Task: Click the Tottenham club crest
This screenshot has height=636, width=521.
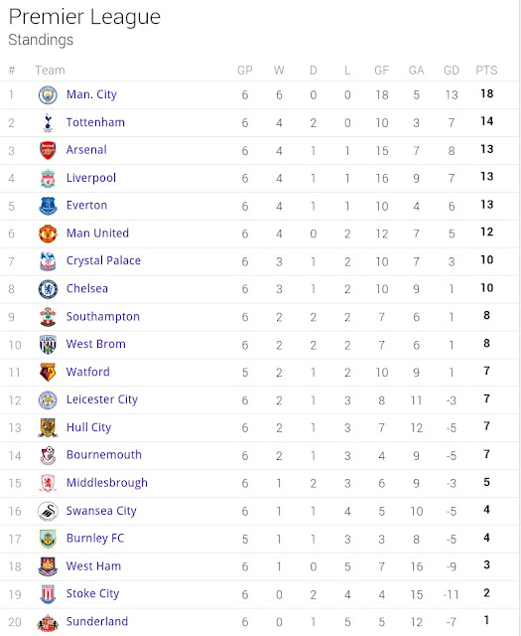Action: click(x=48, y=123)
